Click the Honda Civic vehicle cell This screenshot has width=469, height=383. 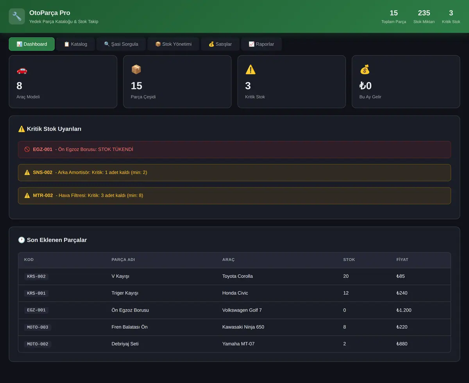235,293
